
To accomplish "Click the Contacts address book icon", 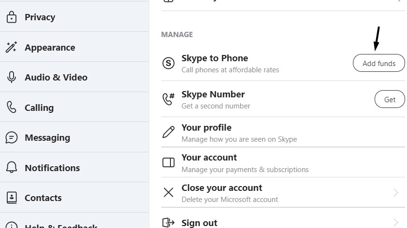I will coord(11,198).
